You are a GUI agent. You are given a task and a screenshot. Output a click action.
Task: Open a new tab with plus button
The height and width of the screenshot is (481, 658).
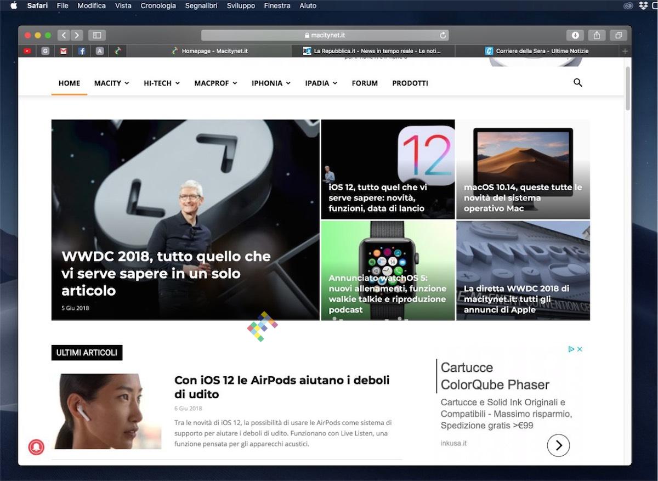625,51
